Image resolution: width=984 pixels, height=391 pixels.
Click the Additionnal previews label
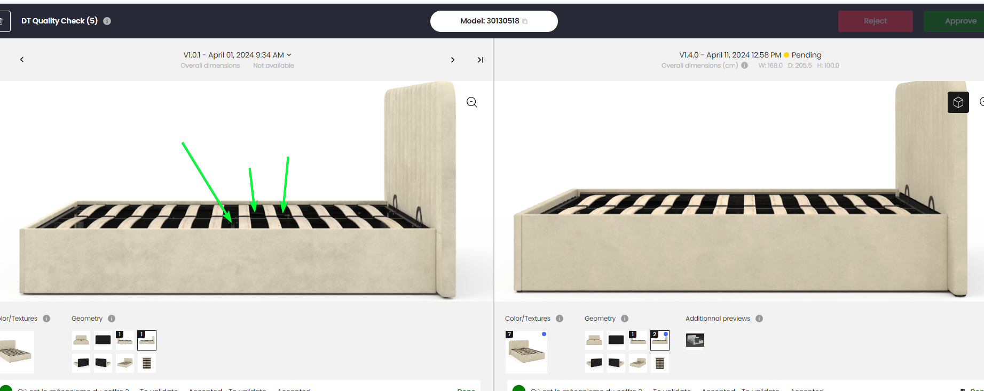tap(718, 319)
